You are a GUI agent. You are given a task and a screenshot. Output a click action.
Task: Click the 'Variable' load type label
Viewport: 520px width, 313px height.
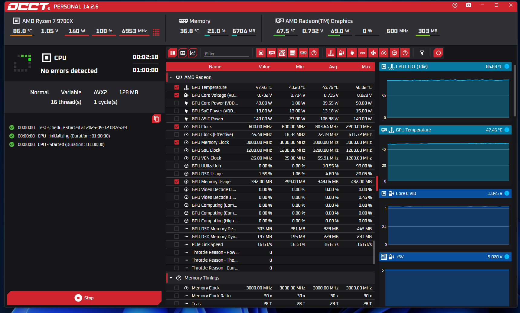click(x=71, y=92)
